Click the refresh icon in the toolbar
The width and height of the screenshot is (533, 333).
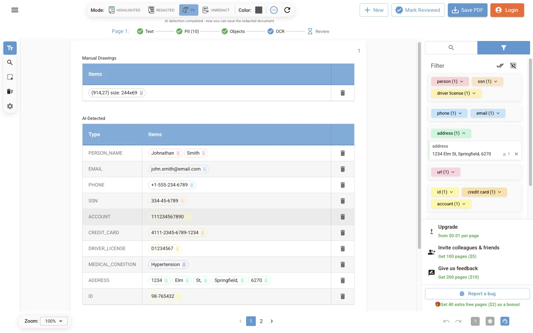pyautogui.click(x=287, y=10)
